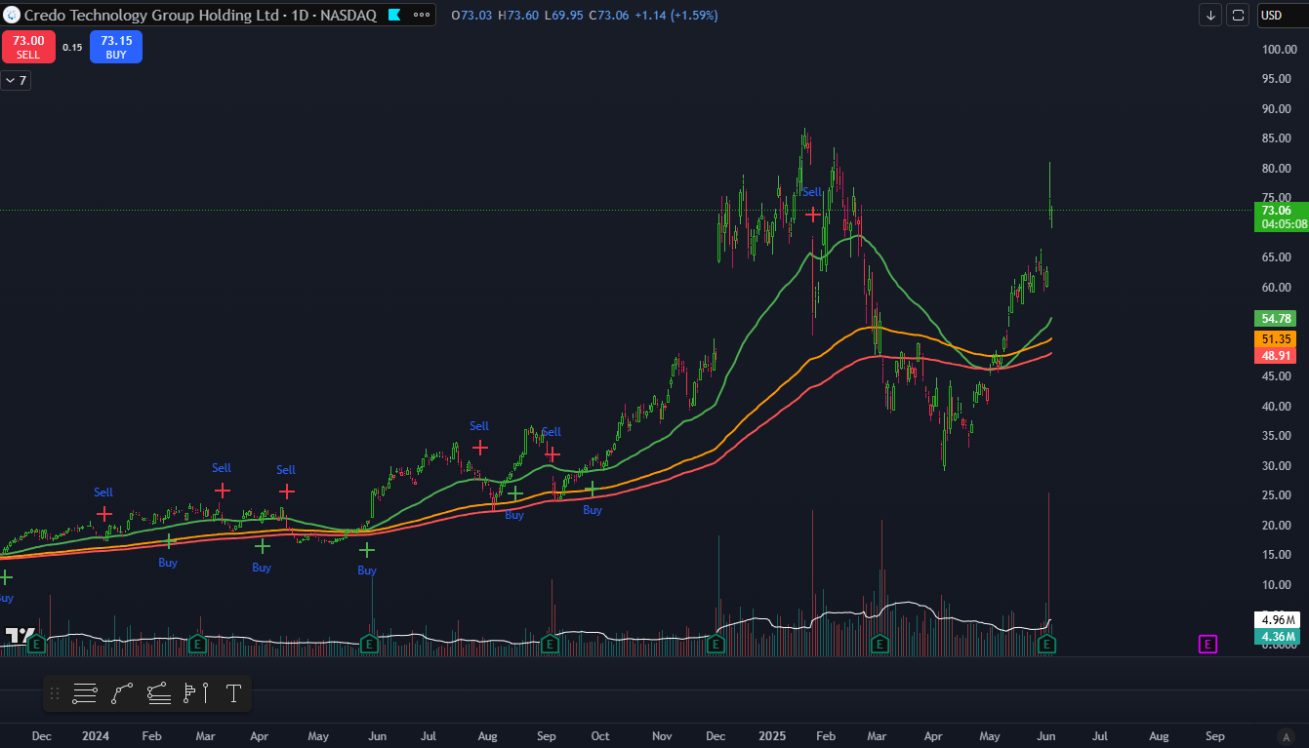Click the 40.00 price scale label
The image size is (1309, 748).
(x=1277, y=407)
